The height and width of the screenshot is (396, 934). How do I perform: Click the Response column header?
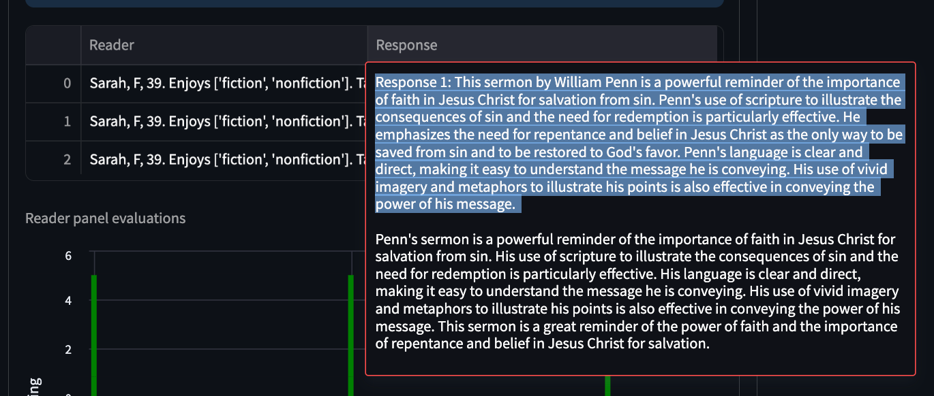(542, 46)
